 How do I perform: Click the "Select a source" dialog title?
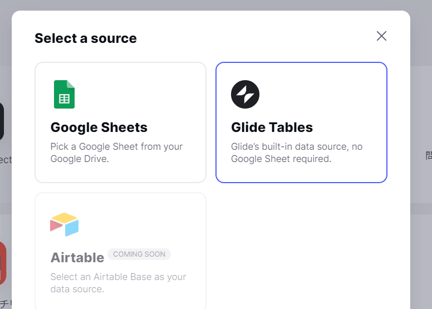pyautogui.click(x=86, y=38)
